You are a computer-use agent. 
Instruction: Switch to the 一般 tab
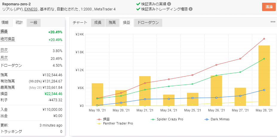[33, 23]
